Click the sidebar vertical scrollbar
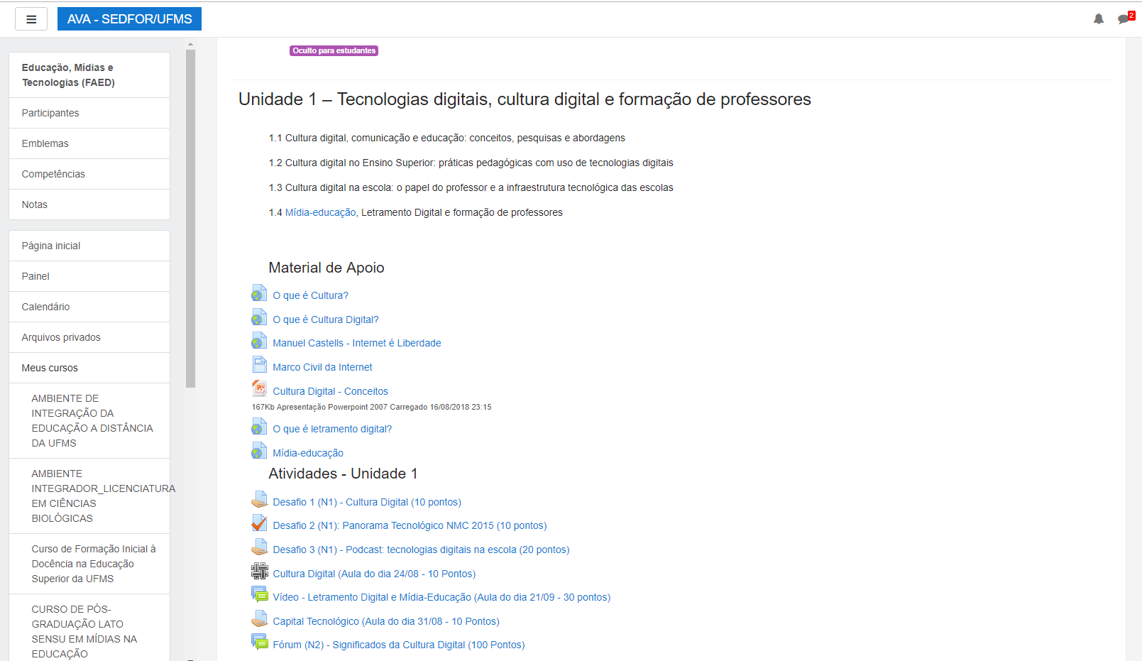Screen dimensions: 1142x661 coord(190,213)
